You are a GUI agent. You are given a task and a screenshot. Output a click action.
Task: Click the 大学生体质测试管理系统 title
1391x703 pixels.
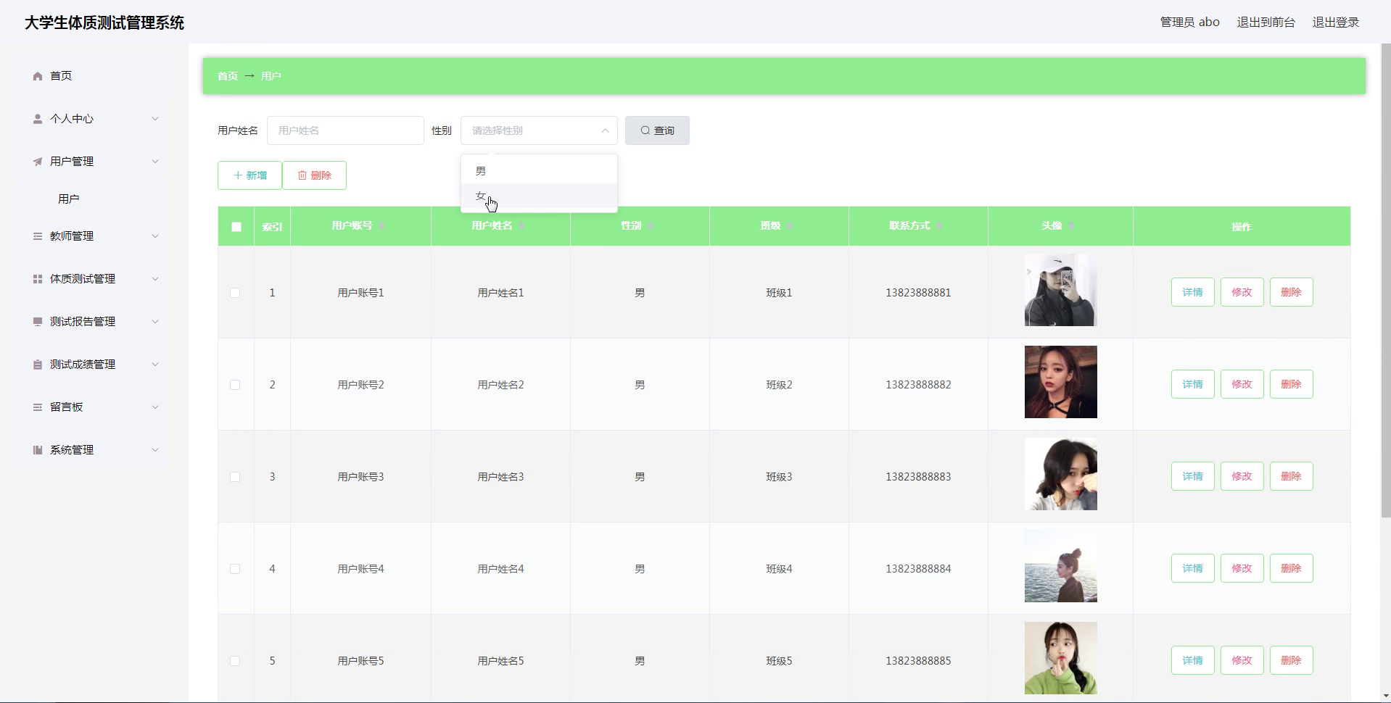pyautogui.click(x=104, y=23)
